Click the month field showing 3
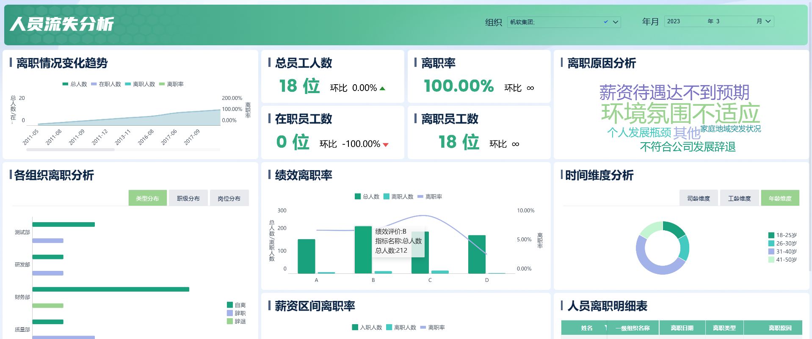812x339 pixels. point(735,21)
